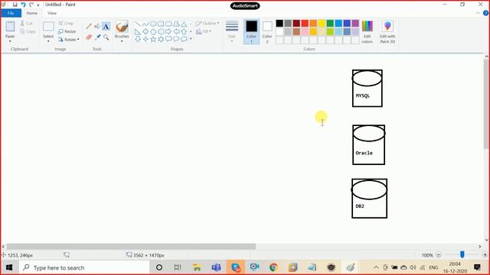Click the vertical scrollbar down arrow
This screenshot has height=275, width=490.
[x=487, y=240]
